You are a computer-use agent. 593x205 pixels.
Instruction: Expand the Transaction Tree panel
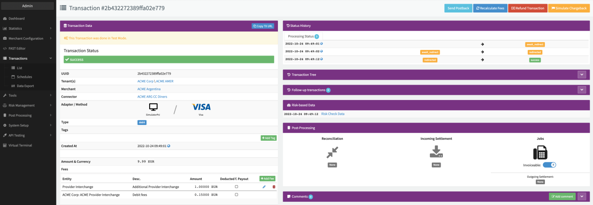(582, 75)
